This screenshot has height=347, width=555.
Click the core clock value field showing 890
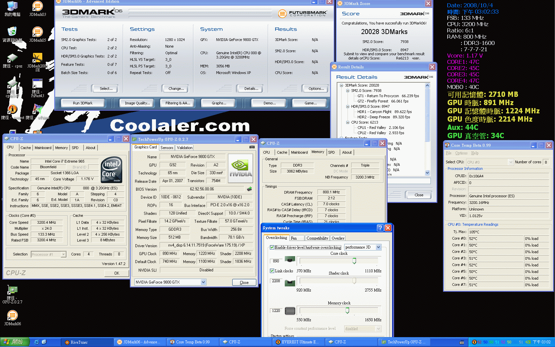(x=276, y=261)
